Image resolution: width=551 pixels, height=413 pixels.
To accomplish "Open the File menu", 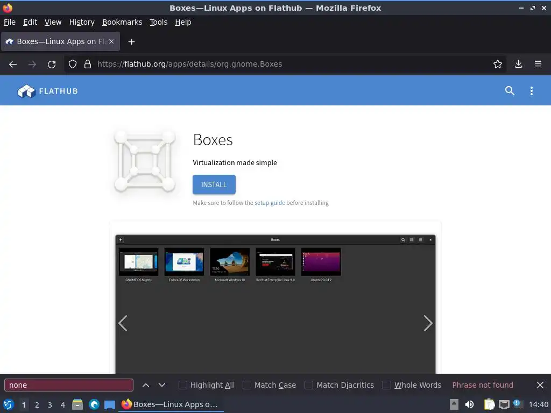I will [x=10, y=22].
